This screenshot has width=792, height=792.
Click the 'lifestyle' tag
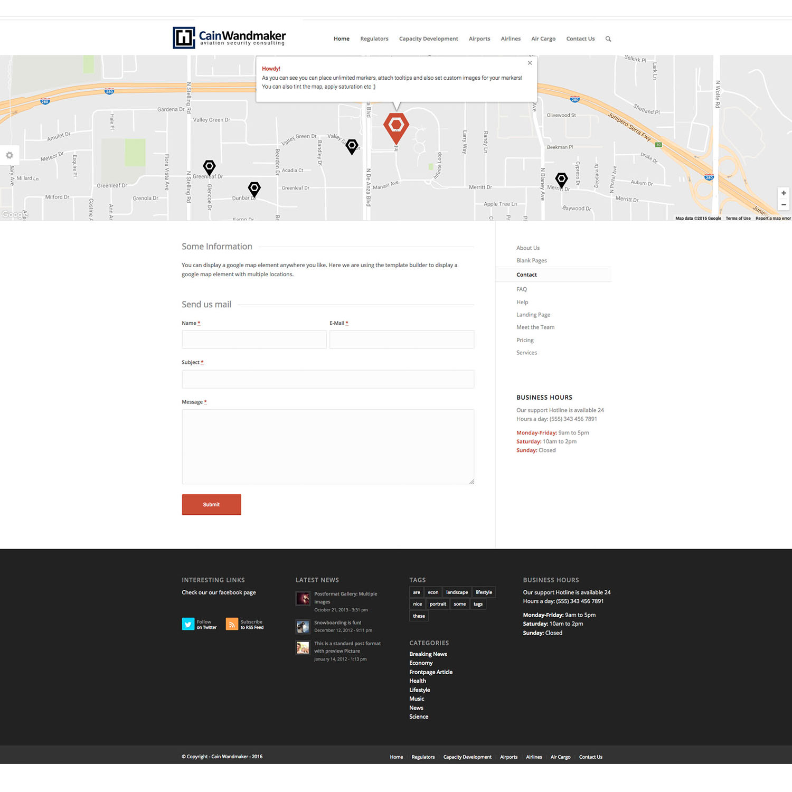pyautogui.click(x=484, y=592)
